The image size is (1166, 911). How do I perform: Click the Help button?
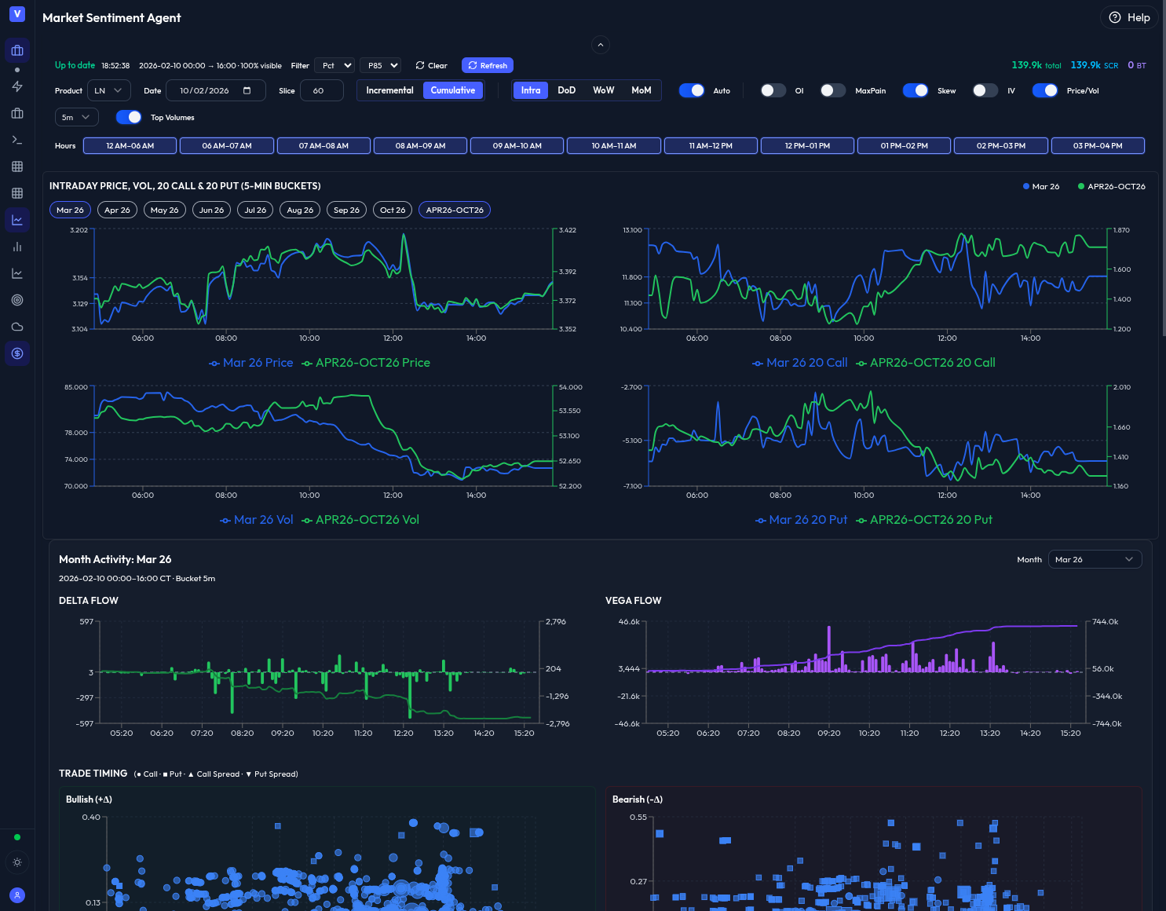[x=1128, y=17]
